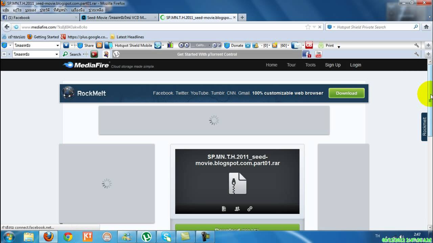Open the ประวัติ menu
The width and height of the screenshot is (433, 243).
[45, 10]
